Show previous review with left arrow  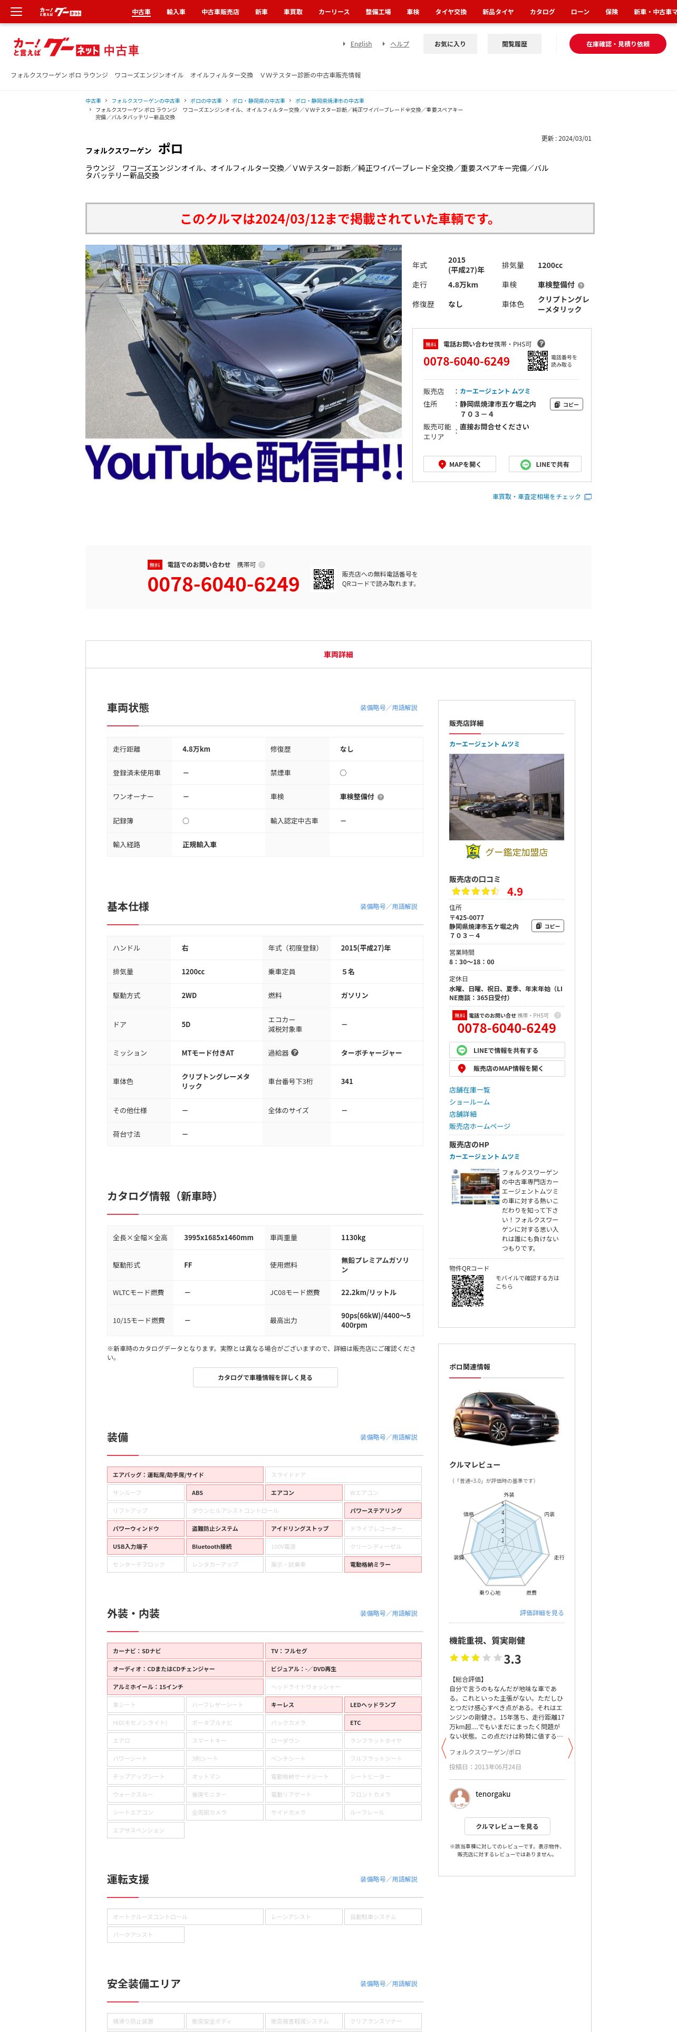(444, 1747)
